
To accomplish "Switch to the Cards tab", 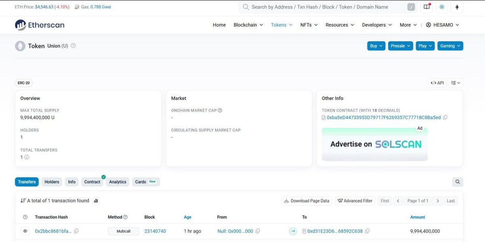I will point(146,182).
